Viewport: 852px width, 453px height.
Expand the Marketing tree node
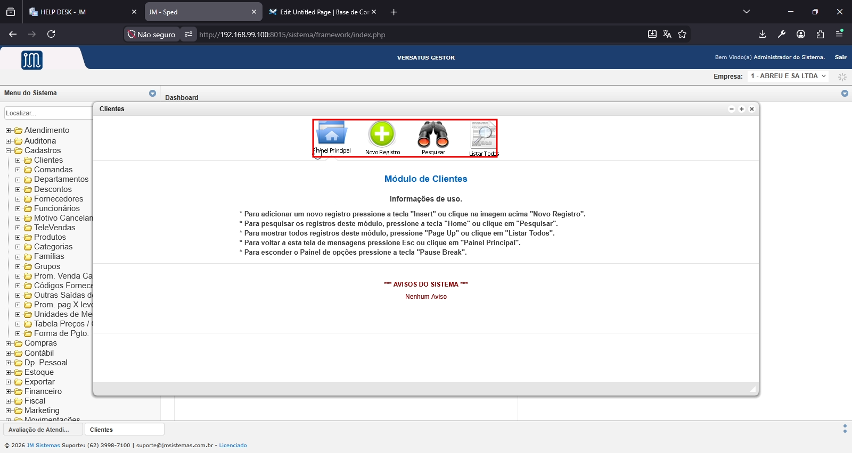(x=9, y=410)
